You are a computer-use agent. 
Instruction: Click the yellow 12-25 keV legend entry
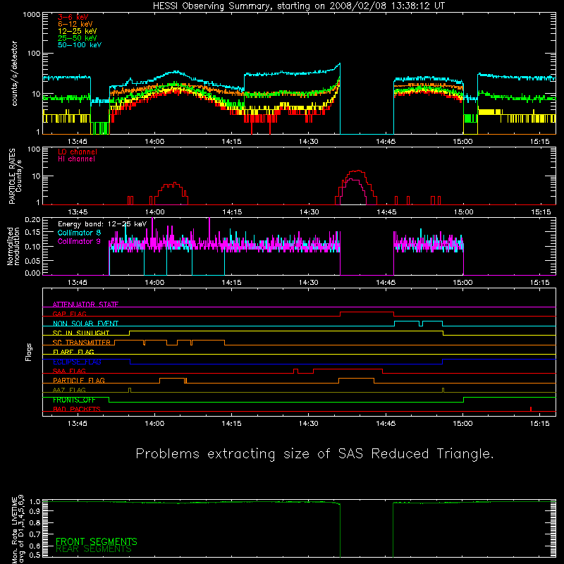[x=78, y=31]
